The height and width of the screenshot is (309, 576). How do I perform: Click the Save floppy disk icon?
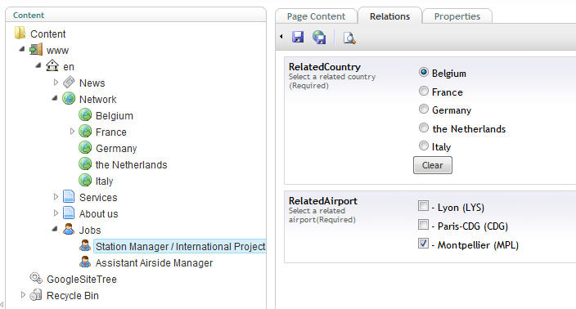pyautogui.click(x=298, y=37)
